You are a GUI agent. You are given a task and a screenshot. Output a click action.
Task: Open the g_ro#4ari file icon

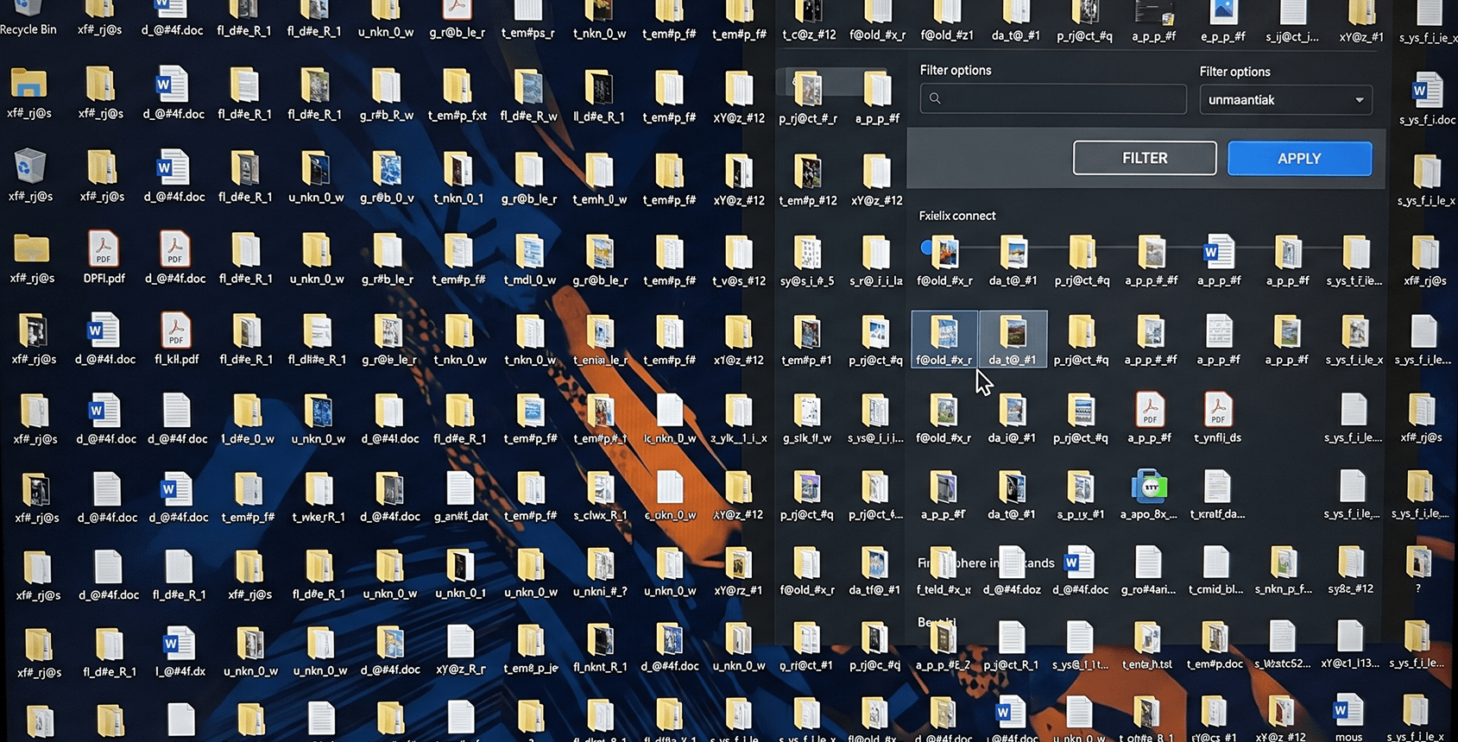click(1148, 563)
